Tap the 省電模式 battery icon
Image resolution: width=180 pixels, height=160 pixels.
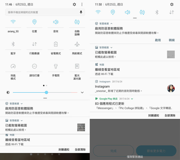click(56, 44)
